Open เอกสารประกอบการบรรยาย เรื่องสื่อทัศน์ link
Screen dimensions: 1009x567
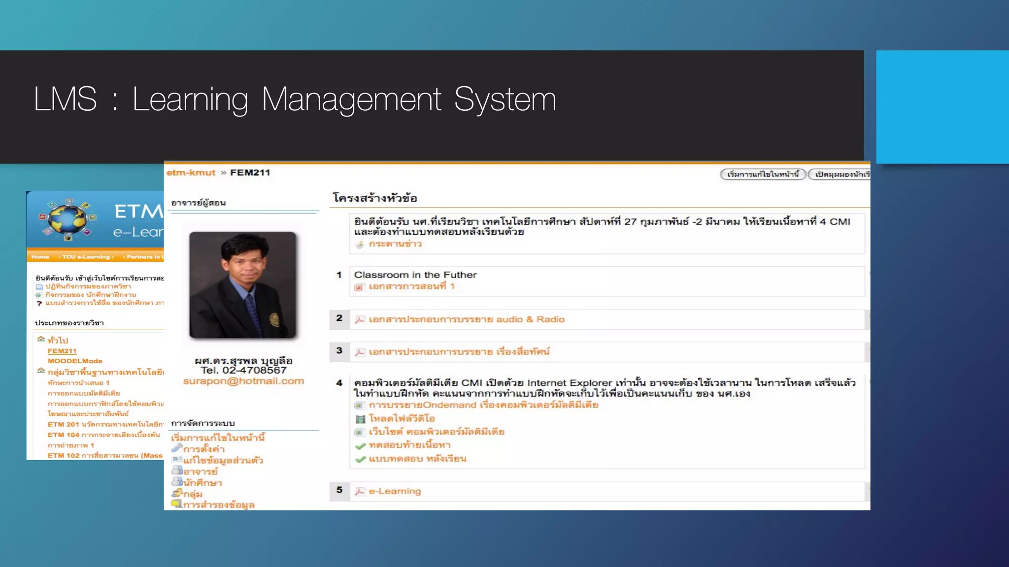pos(459,352)
